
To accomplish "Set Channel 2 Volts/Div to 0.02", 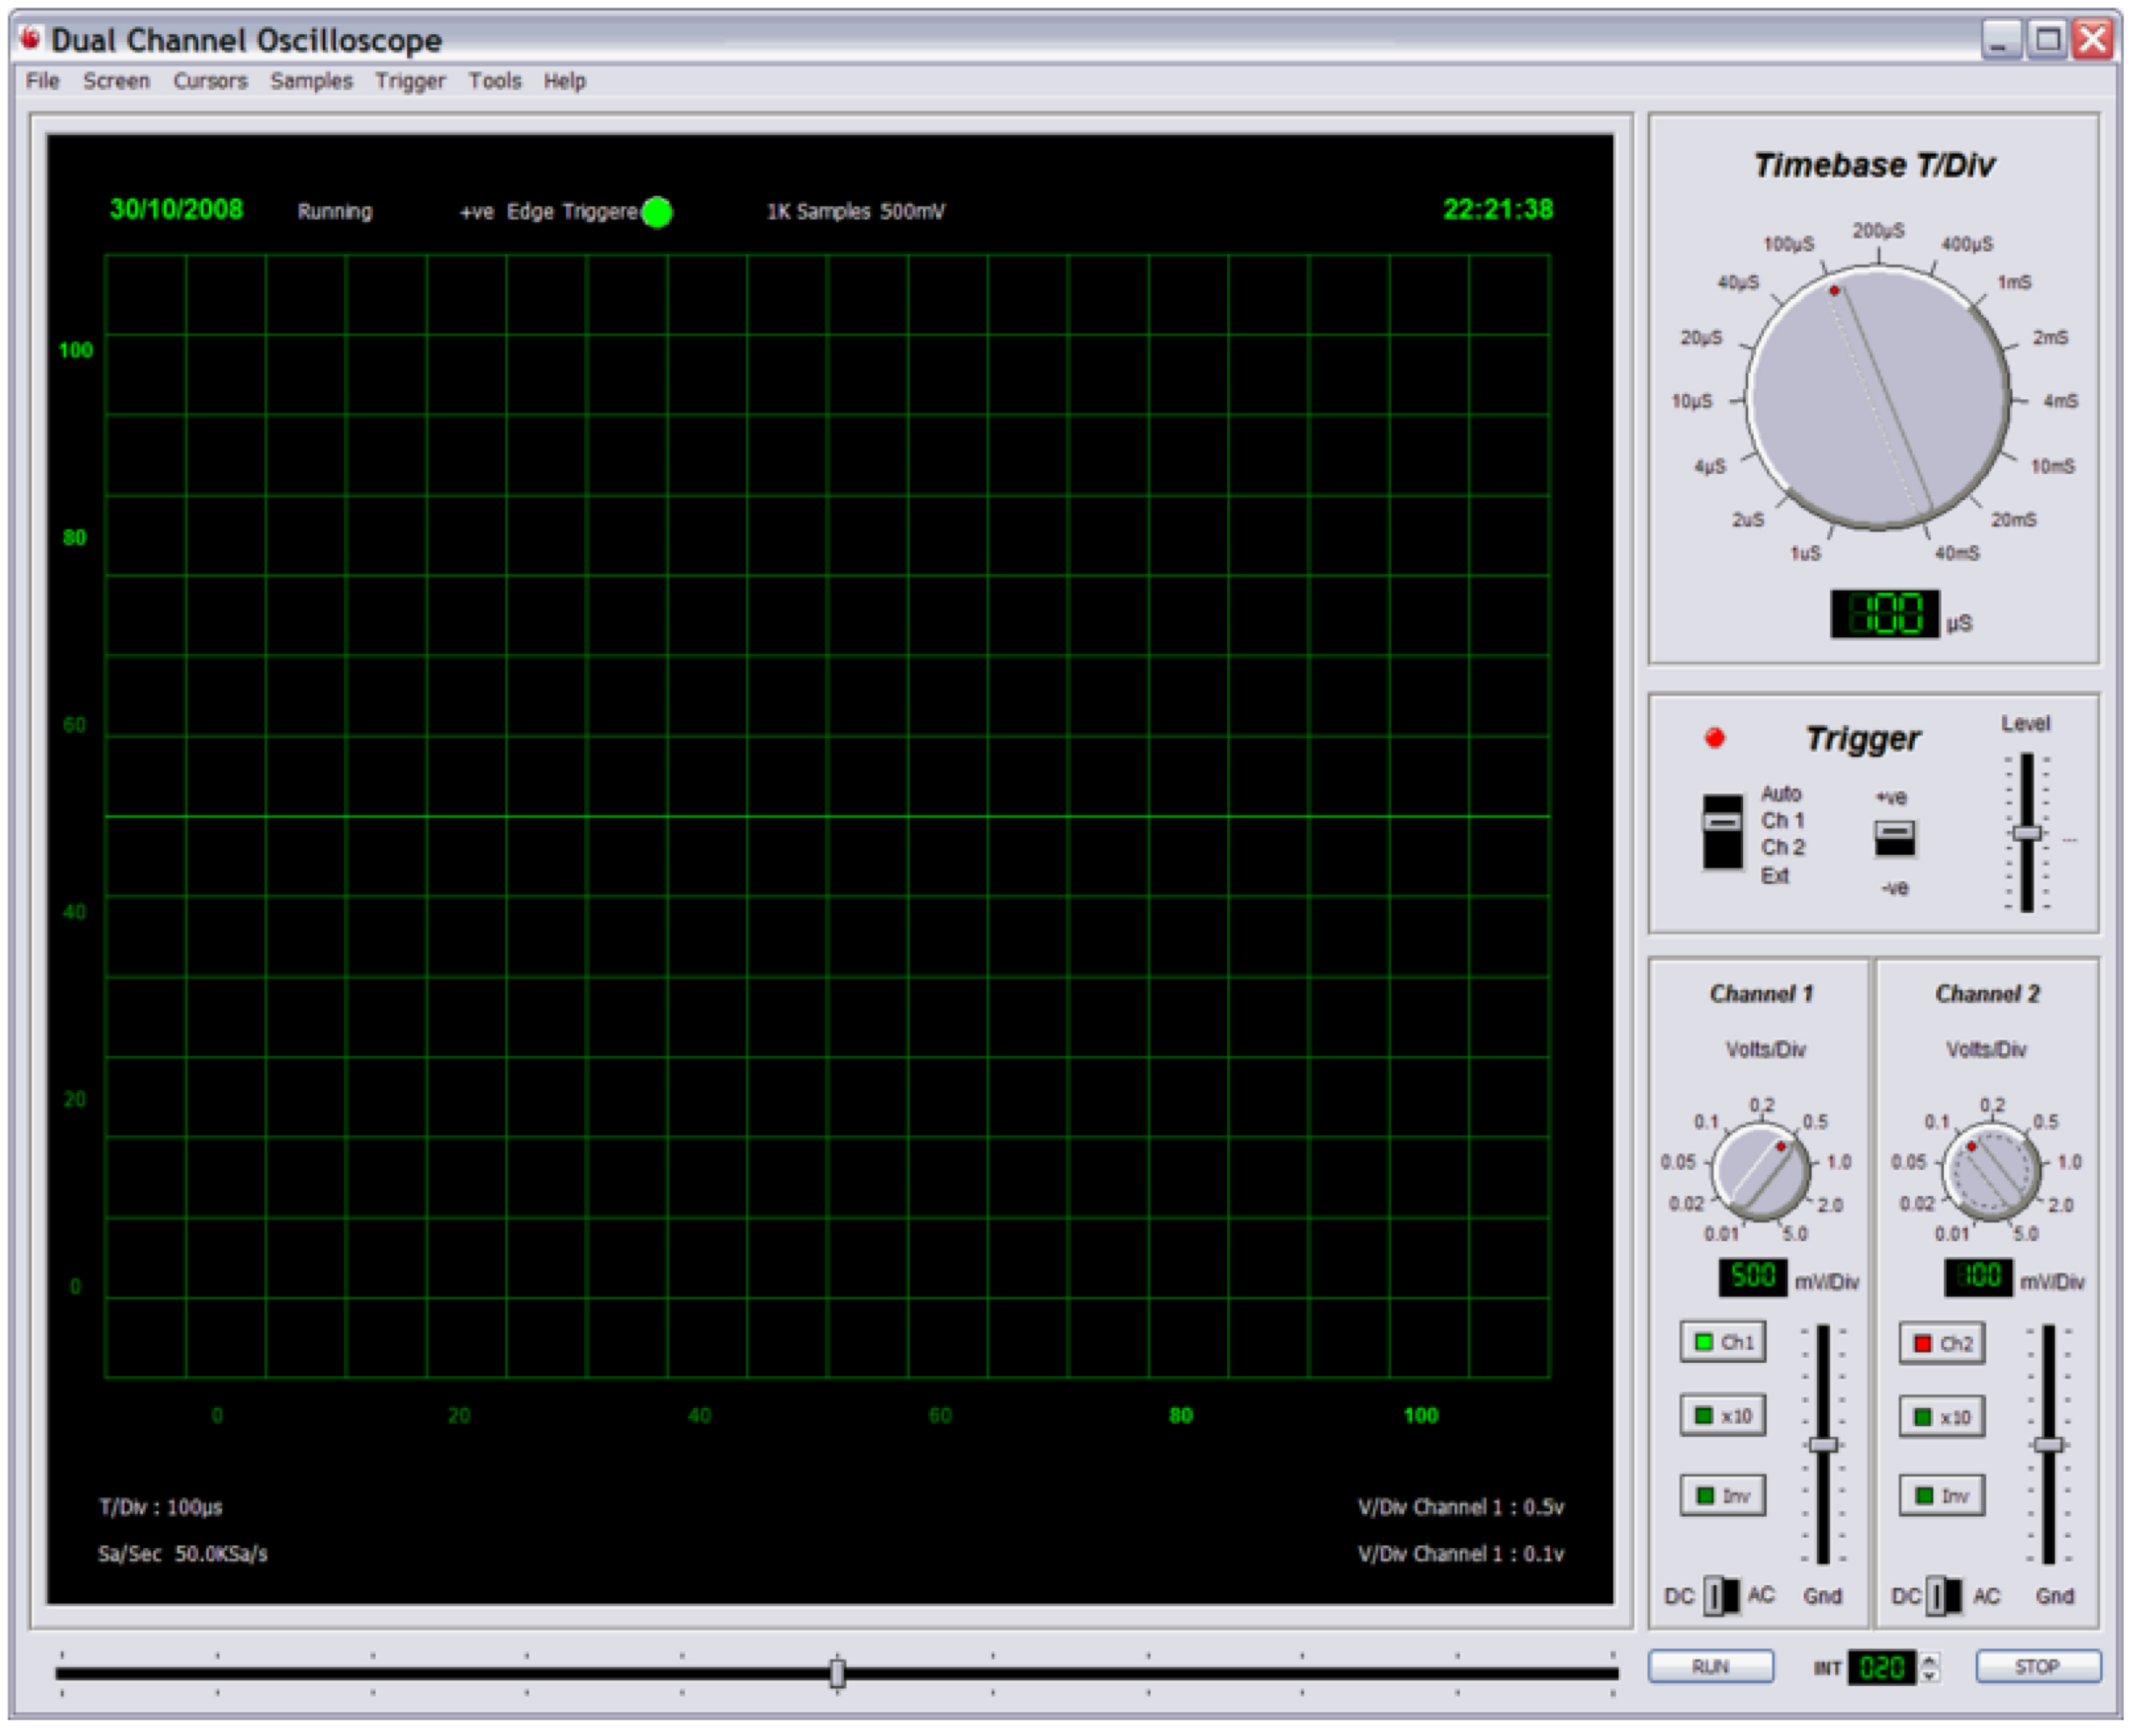I will point(1916,1203).
